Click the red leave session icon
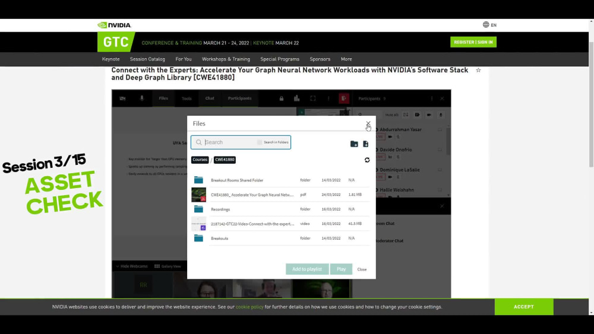 coord(343,98)
